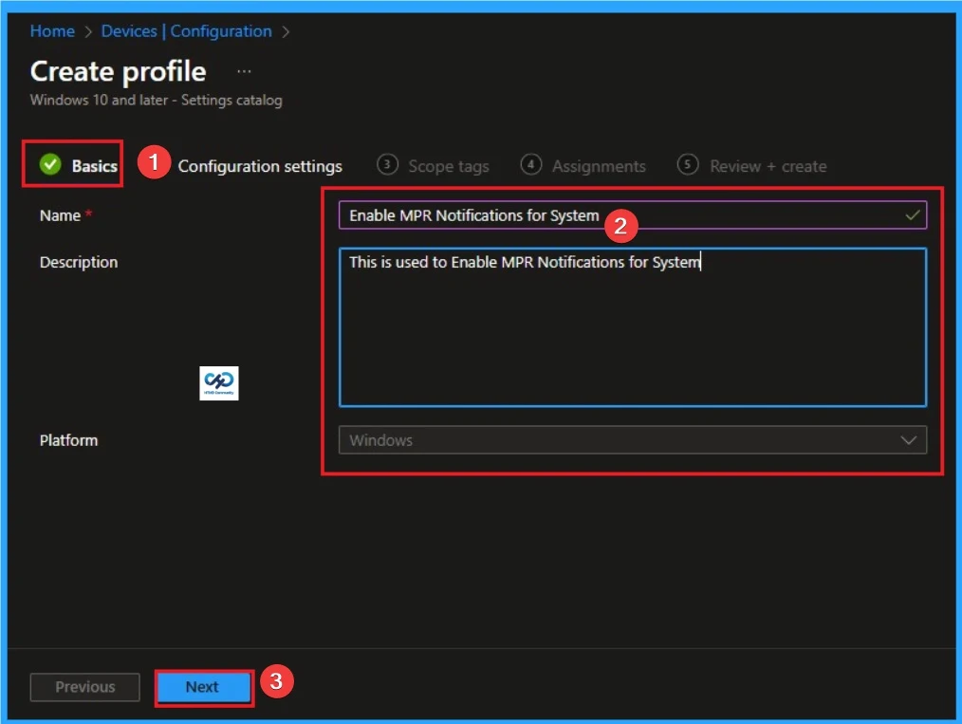Click the HTMD Community logo
This screenshot has width=962, height=724.
(217, 382)
